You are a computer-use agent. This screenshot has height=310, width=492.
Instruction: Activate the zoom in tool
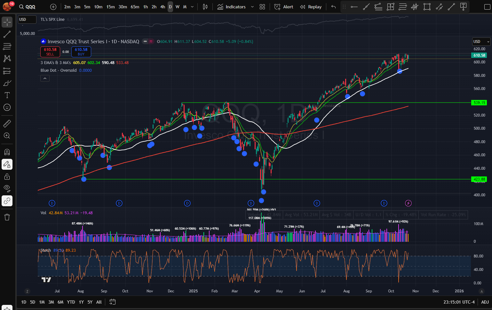pyautogui.click(x=7, y=135)
